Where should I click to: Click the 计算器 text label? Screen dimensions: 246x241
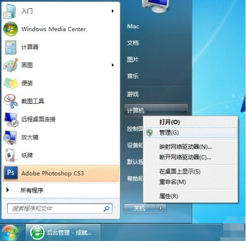pos(30,47)
